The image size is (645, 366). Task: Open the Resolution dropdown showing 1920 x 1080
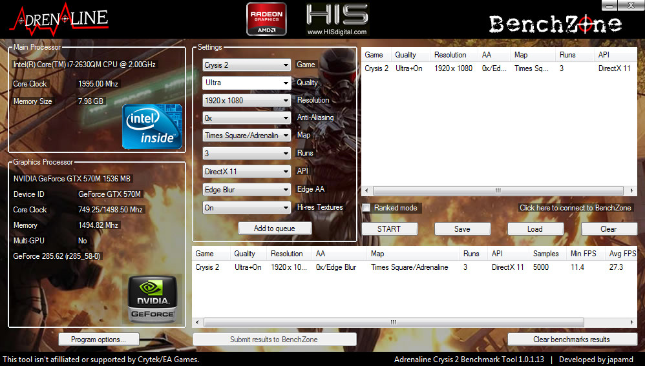pos(246,100)
